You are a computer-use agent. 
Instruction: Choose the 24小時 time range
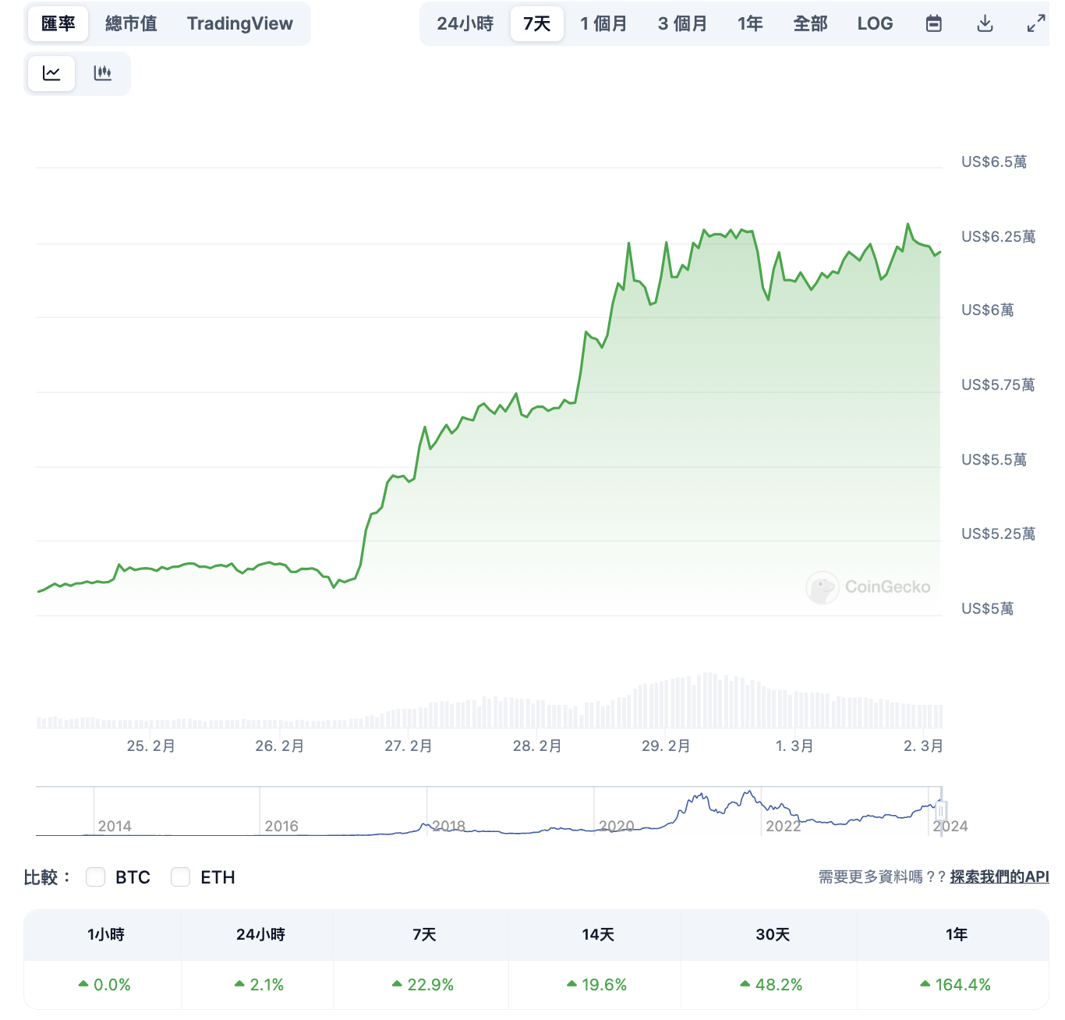[465, 24]
